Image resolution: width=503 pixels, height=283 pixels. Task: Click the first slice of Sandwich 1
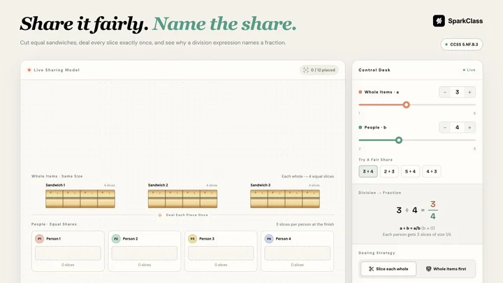pyautogui.click(x=54, y=199)
